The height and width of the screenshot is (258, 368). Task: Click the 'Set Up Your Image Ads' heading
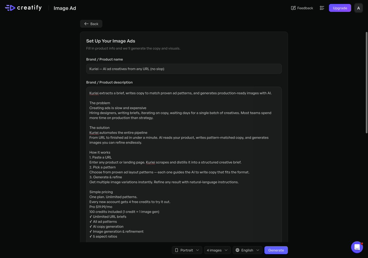111,41
